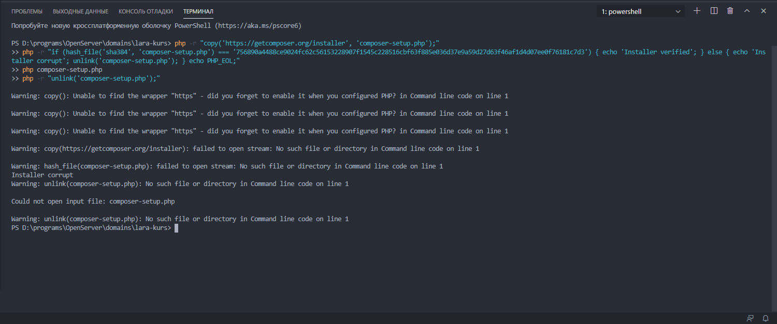The image size is (777, 324).
Task: Click the 'Installer corrupt' output line
Action: pos(42,175)
